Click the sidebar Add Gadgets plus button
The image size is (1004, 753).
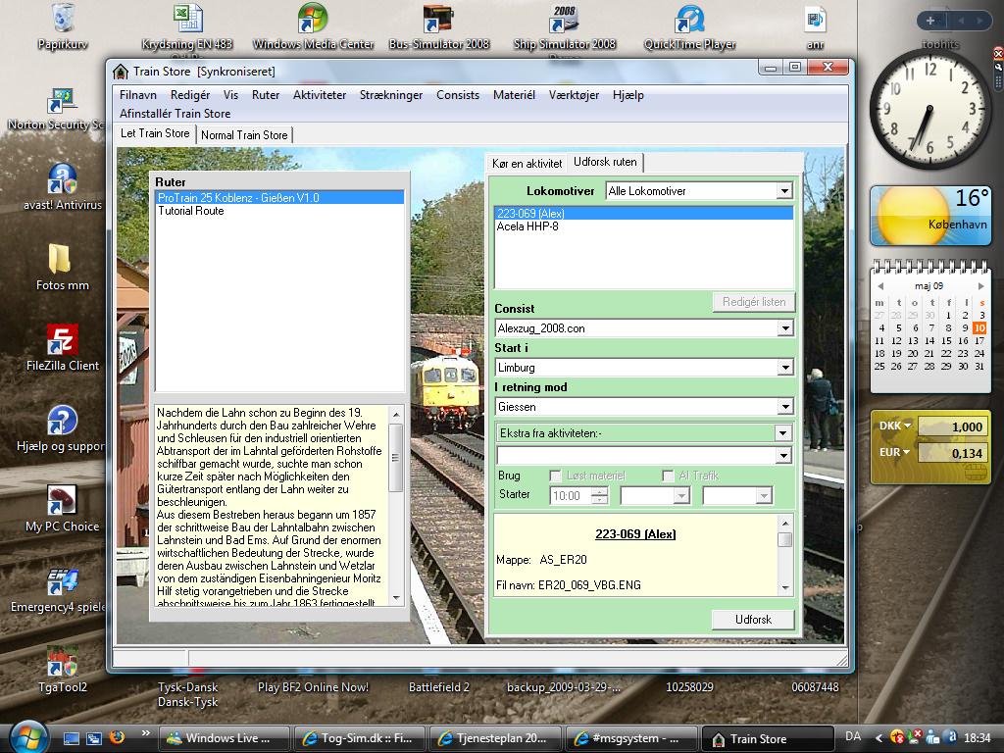tap(930, 21)
